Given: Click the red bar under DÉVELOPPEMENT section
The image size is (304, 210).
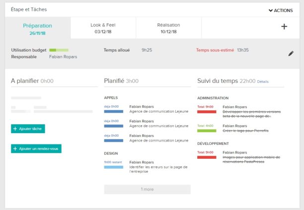Looking at the screenshot, I should tap(207, 157).
